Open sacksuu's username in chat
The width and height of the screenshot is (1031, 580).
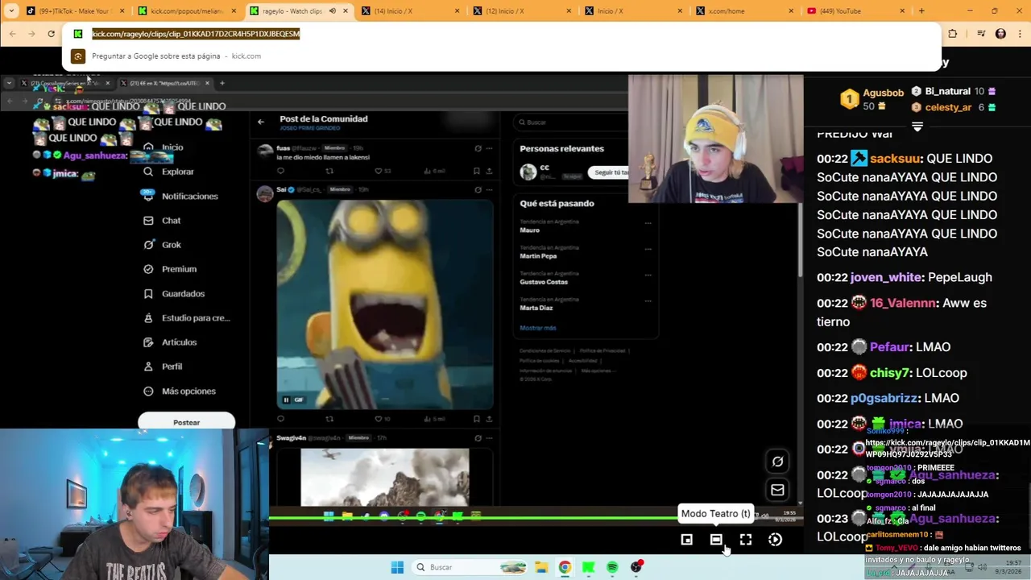(x=896, y=159)
